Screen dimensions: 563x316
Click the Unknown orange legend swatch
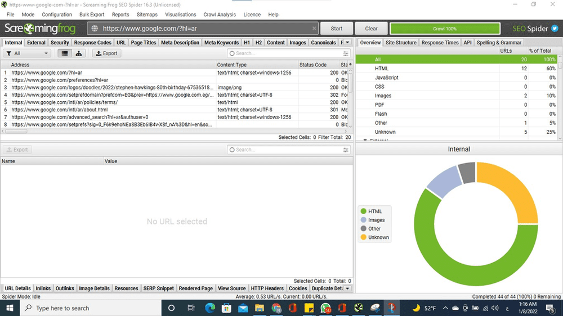pyautogui.click(x=363, y=237)
